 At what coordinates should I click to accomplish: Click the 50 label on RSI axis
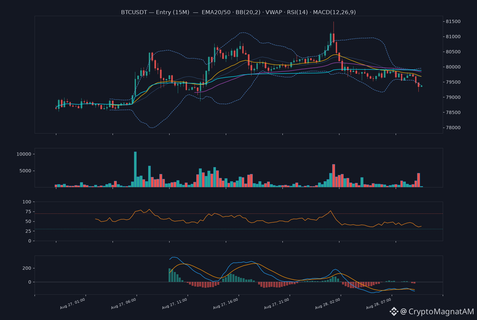click(28, 221)
